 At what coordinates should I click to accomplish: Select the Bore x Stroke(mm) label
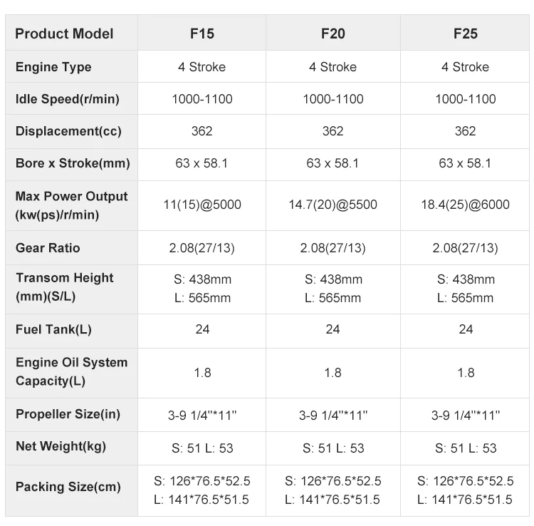(x=73, y=163)
